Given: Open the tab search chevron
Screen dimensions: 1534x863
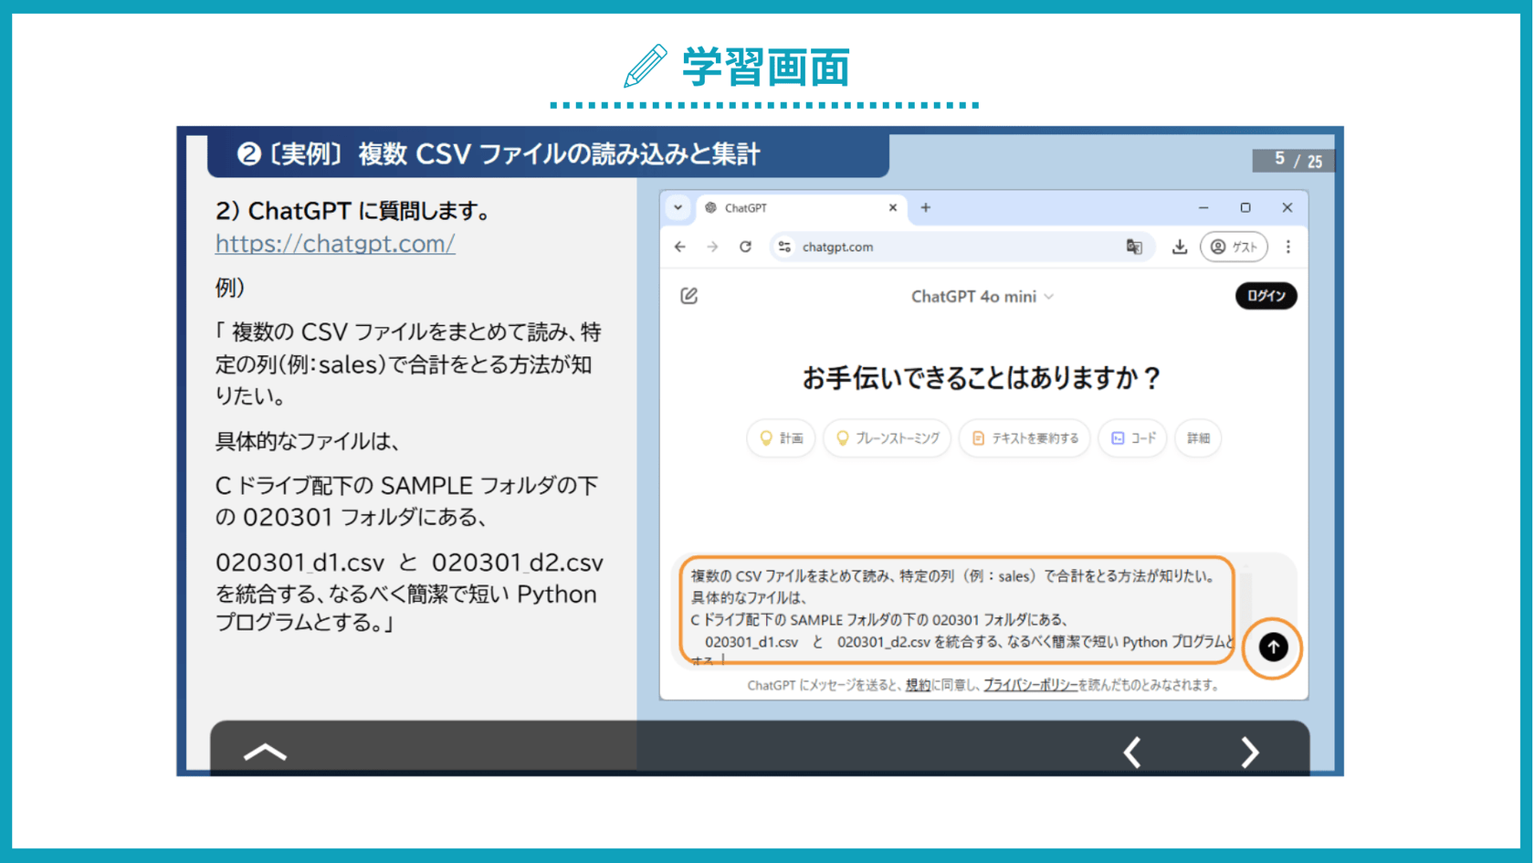Looking at the screenshot, I should [x=678, y=207].
